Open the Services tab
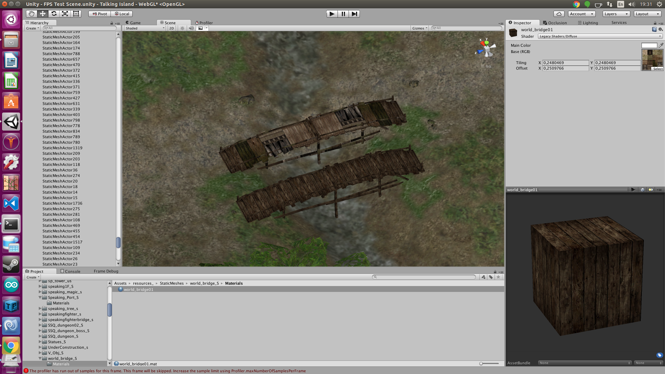The width and height of the screenshot is (665, 374). [619, 23]
